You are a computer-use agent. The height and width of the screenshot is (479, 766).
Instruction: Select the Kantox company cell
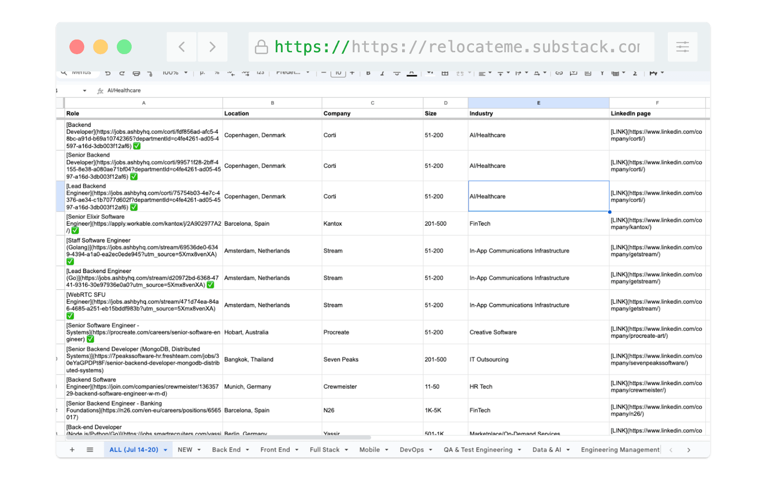pos(372,224)
